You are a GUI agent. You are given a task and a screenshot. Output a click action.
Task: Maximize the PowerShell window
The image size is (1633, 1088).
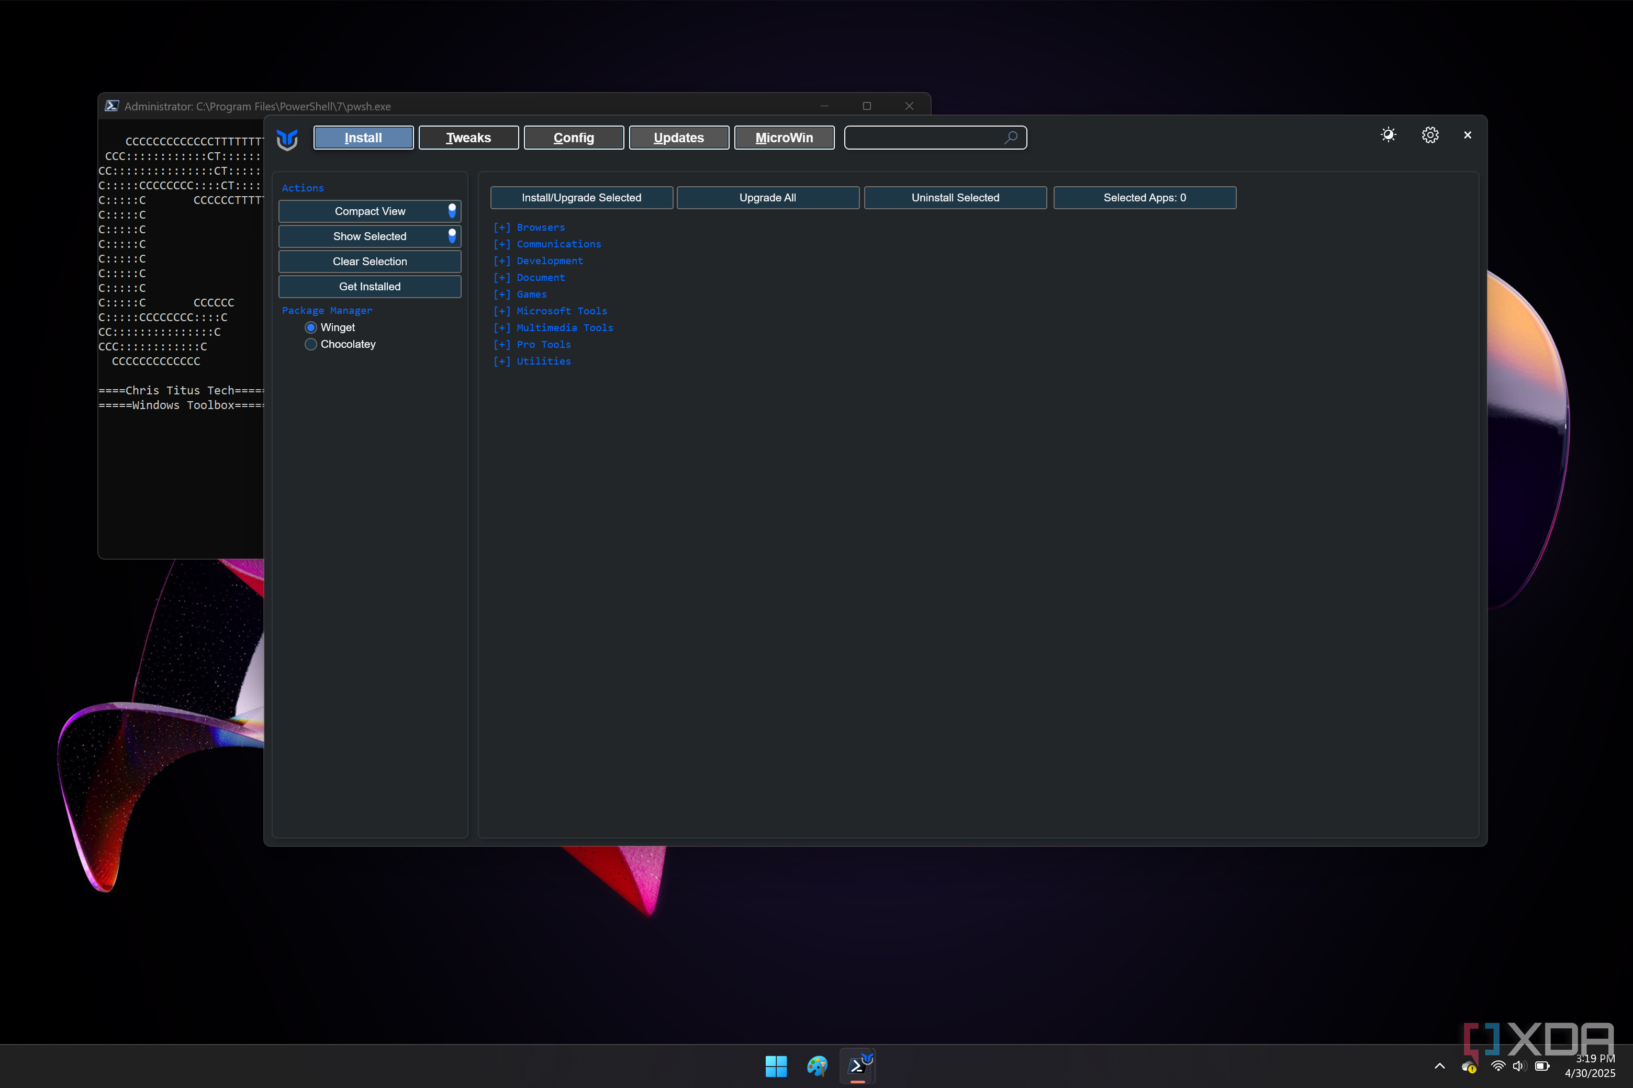[x=867, y=106]
